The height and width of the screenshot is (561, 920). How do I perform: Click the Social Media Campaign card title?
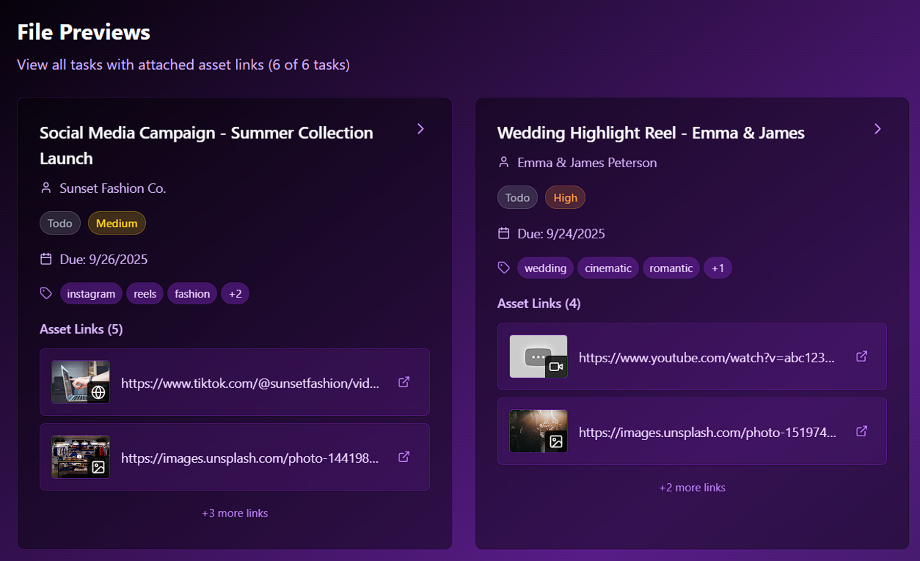pyautogui.click(x=206, y=145)
